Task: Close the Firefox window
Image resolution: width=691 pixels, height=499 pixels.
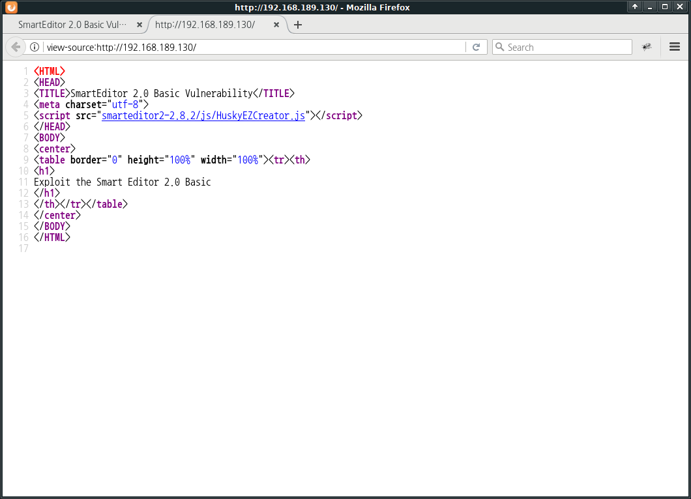Action: [x=680, y=7]
